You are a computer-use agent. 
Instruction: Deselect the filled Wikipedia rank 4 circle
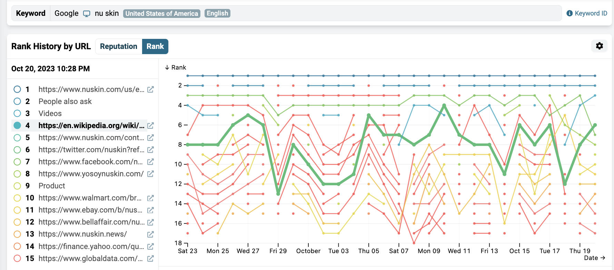point(17,126)
